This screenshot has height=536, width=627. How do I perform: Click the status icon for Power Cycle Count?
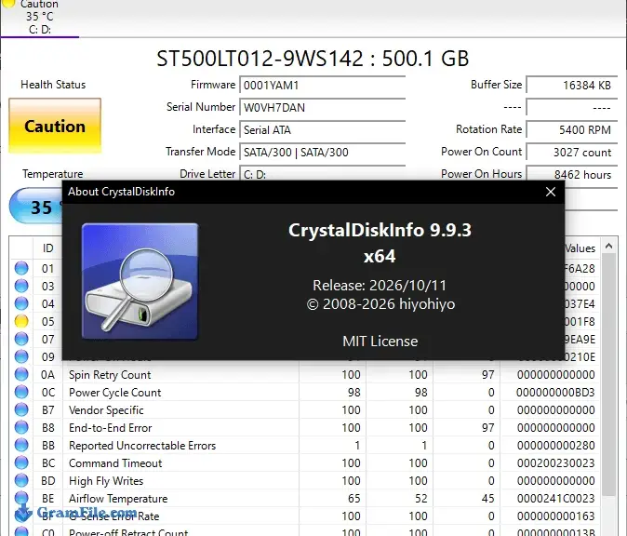21,392
